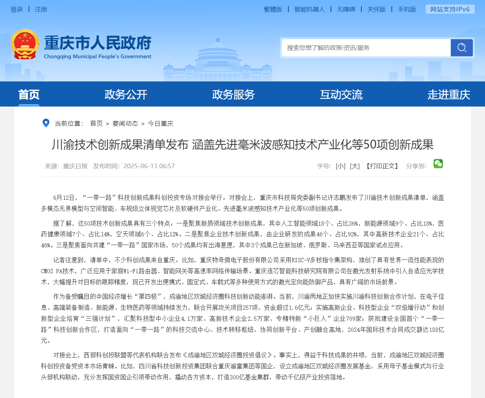485x398 pixels.
Task: Click the 网站支持IPv6 badge
Action: click(x=450, y=9)
